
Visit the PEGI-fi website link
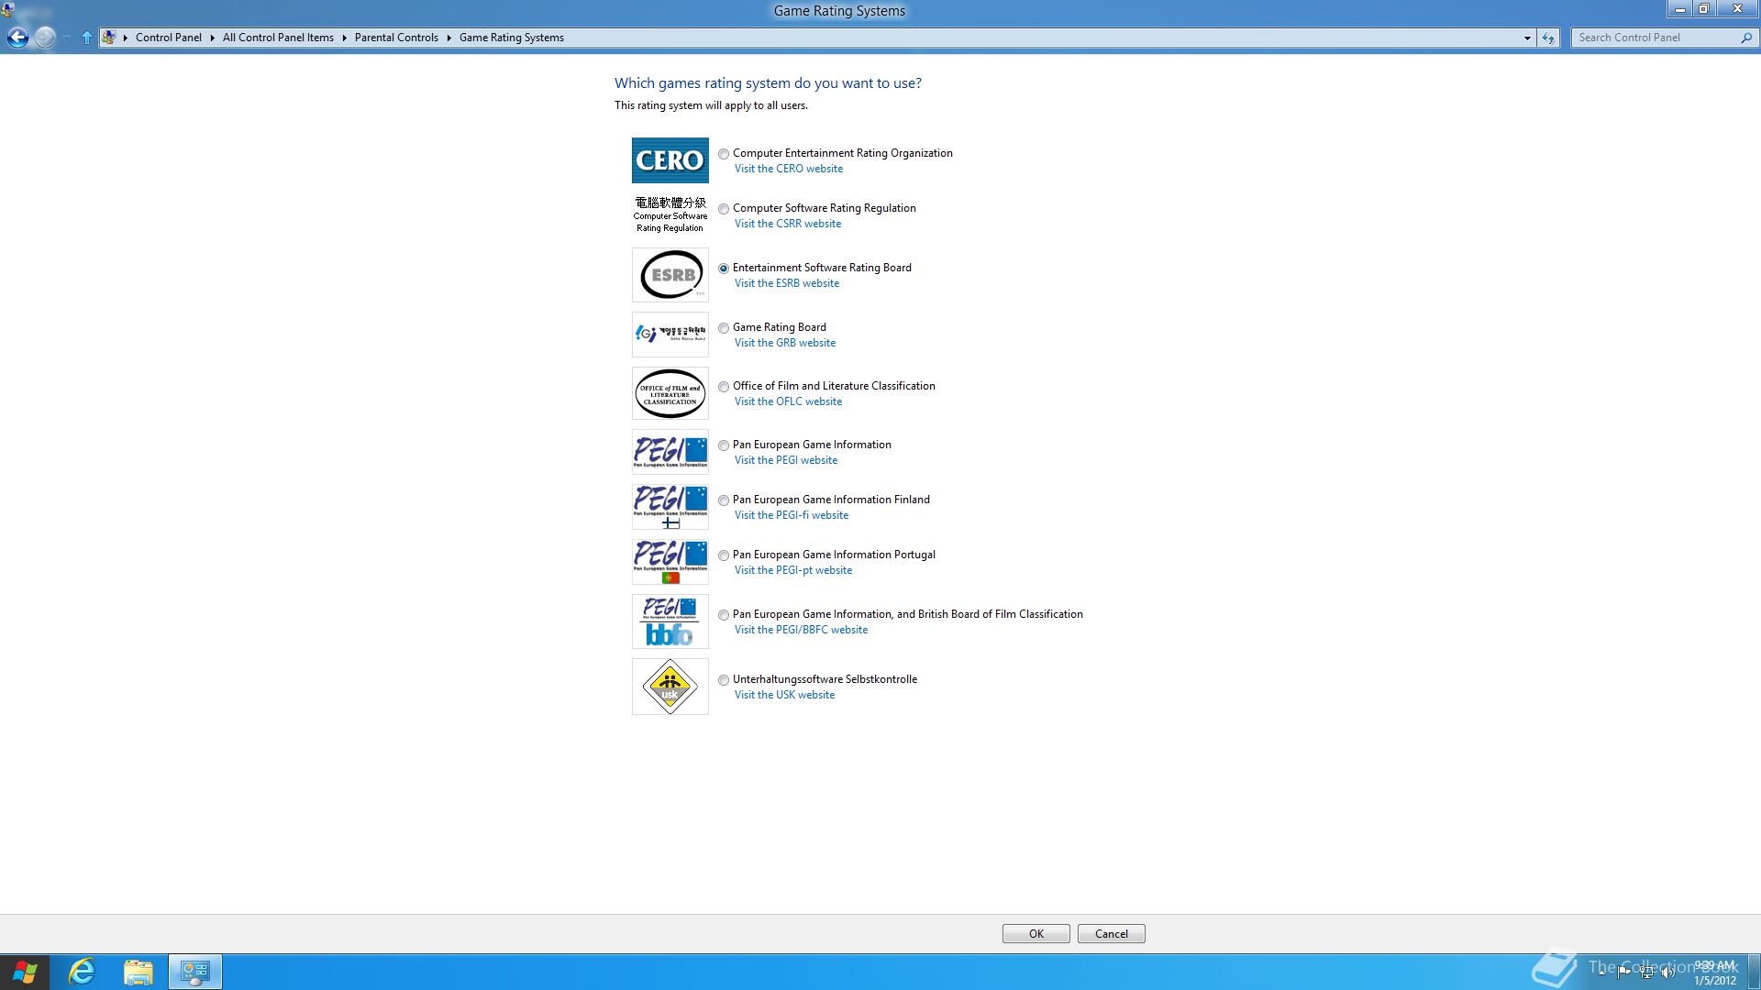click(792, 515)
